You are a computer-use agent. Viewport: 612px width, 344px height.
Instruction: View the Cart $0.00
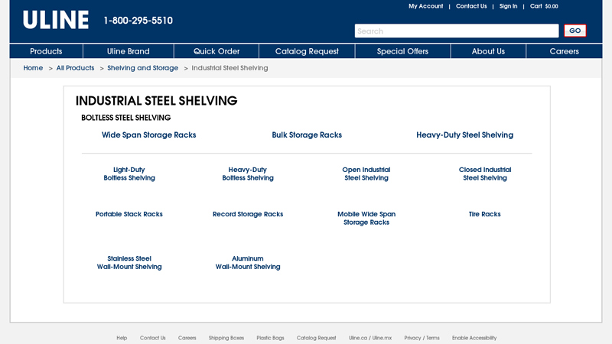click(x=544, y=6)
